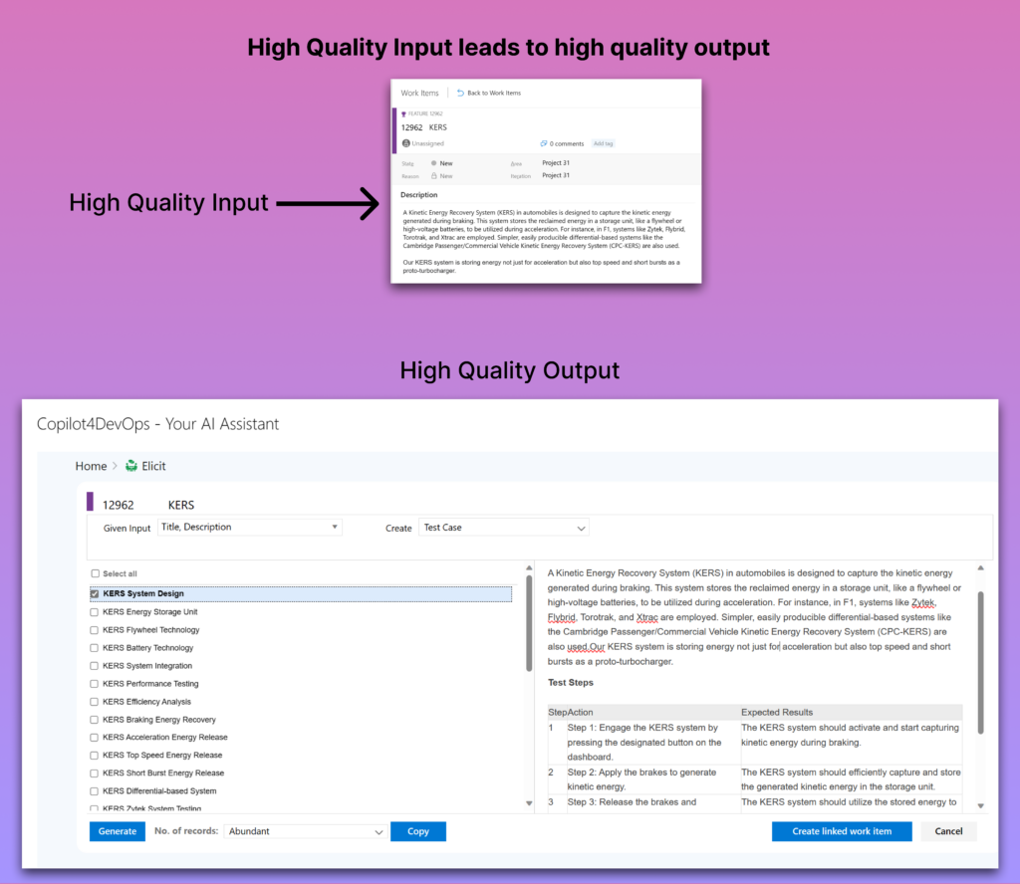
Task: Open the No. of records Abundant dropdown
Action: point(306,831)
